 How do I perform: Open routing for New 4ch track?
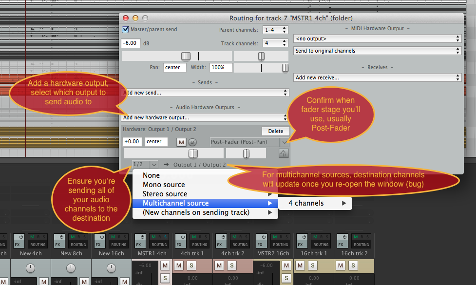click(x=38, y=245)
